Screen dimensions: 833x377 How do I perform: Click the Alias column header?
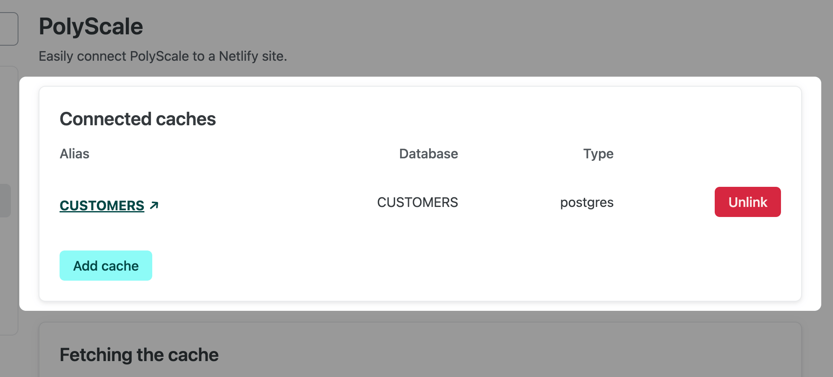(75, 154)
